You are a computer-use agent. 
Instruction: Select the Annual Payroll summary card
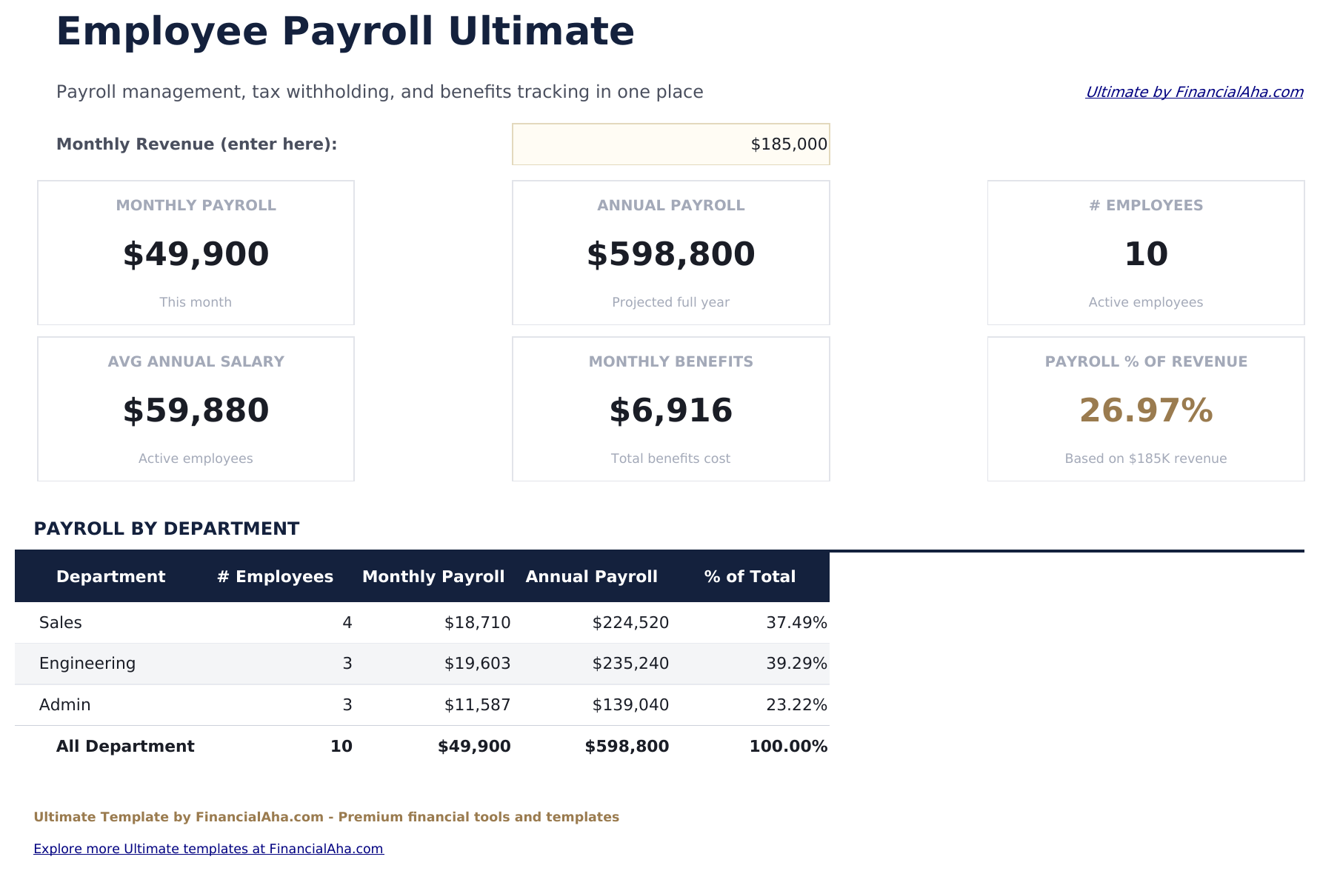pos(670,253)
